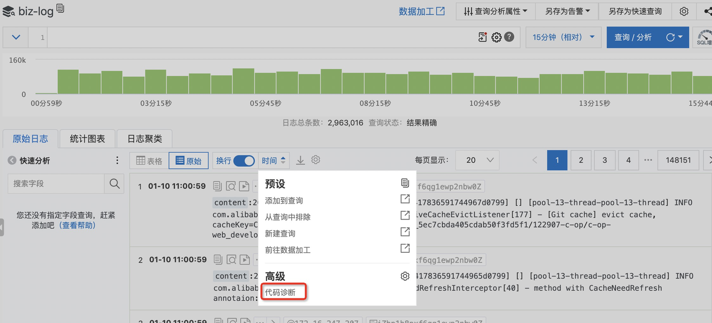This screenshot has height=323, width=712.
Task: Click external link icon beside 从查询中排除
Action: point(405,215)
